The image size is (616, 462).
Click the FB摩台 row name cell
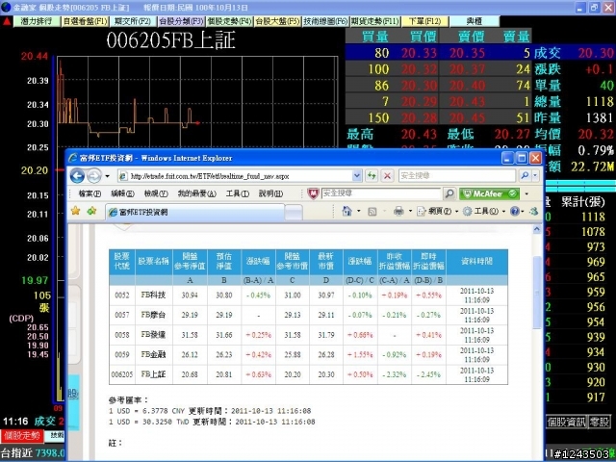pyautogui.click(x=153, y=315)
